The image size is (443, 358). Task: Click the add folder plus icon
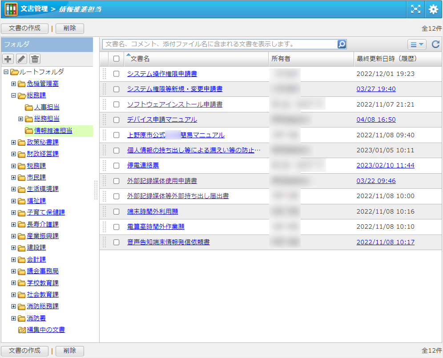pyautogui.click(x=8, y=59)
